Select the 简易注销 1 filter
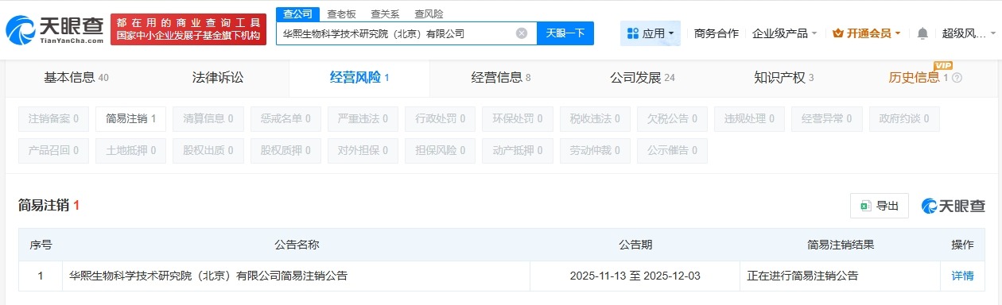 pos(130,119)
